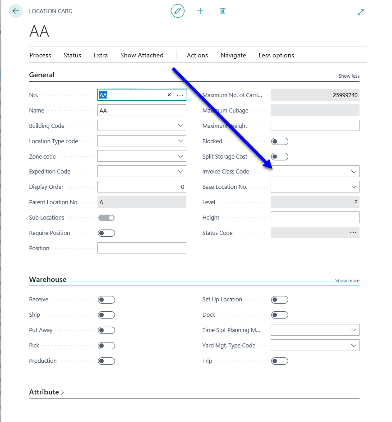Open the No. field lookup ellipsis
This screenshot has width=392, height=422.
coord(180,95)
